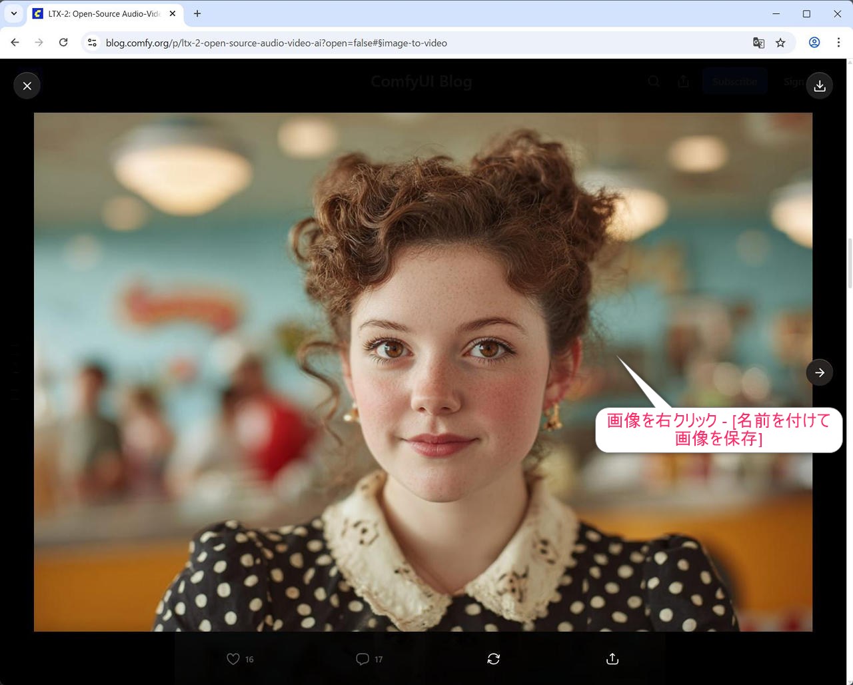Open the Chrome profile menu
853x685 pixels.
coord(814,43)
